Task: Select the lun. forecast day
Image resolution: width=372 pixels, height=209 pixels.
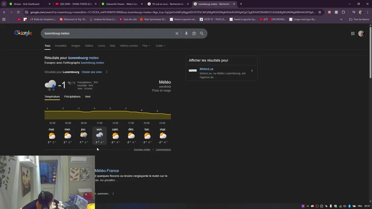Action: coord(147,136)
